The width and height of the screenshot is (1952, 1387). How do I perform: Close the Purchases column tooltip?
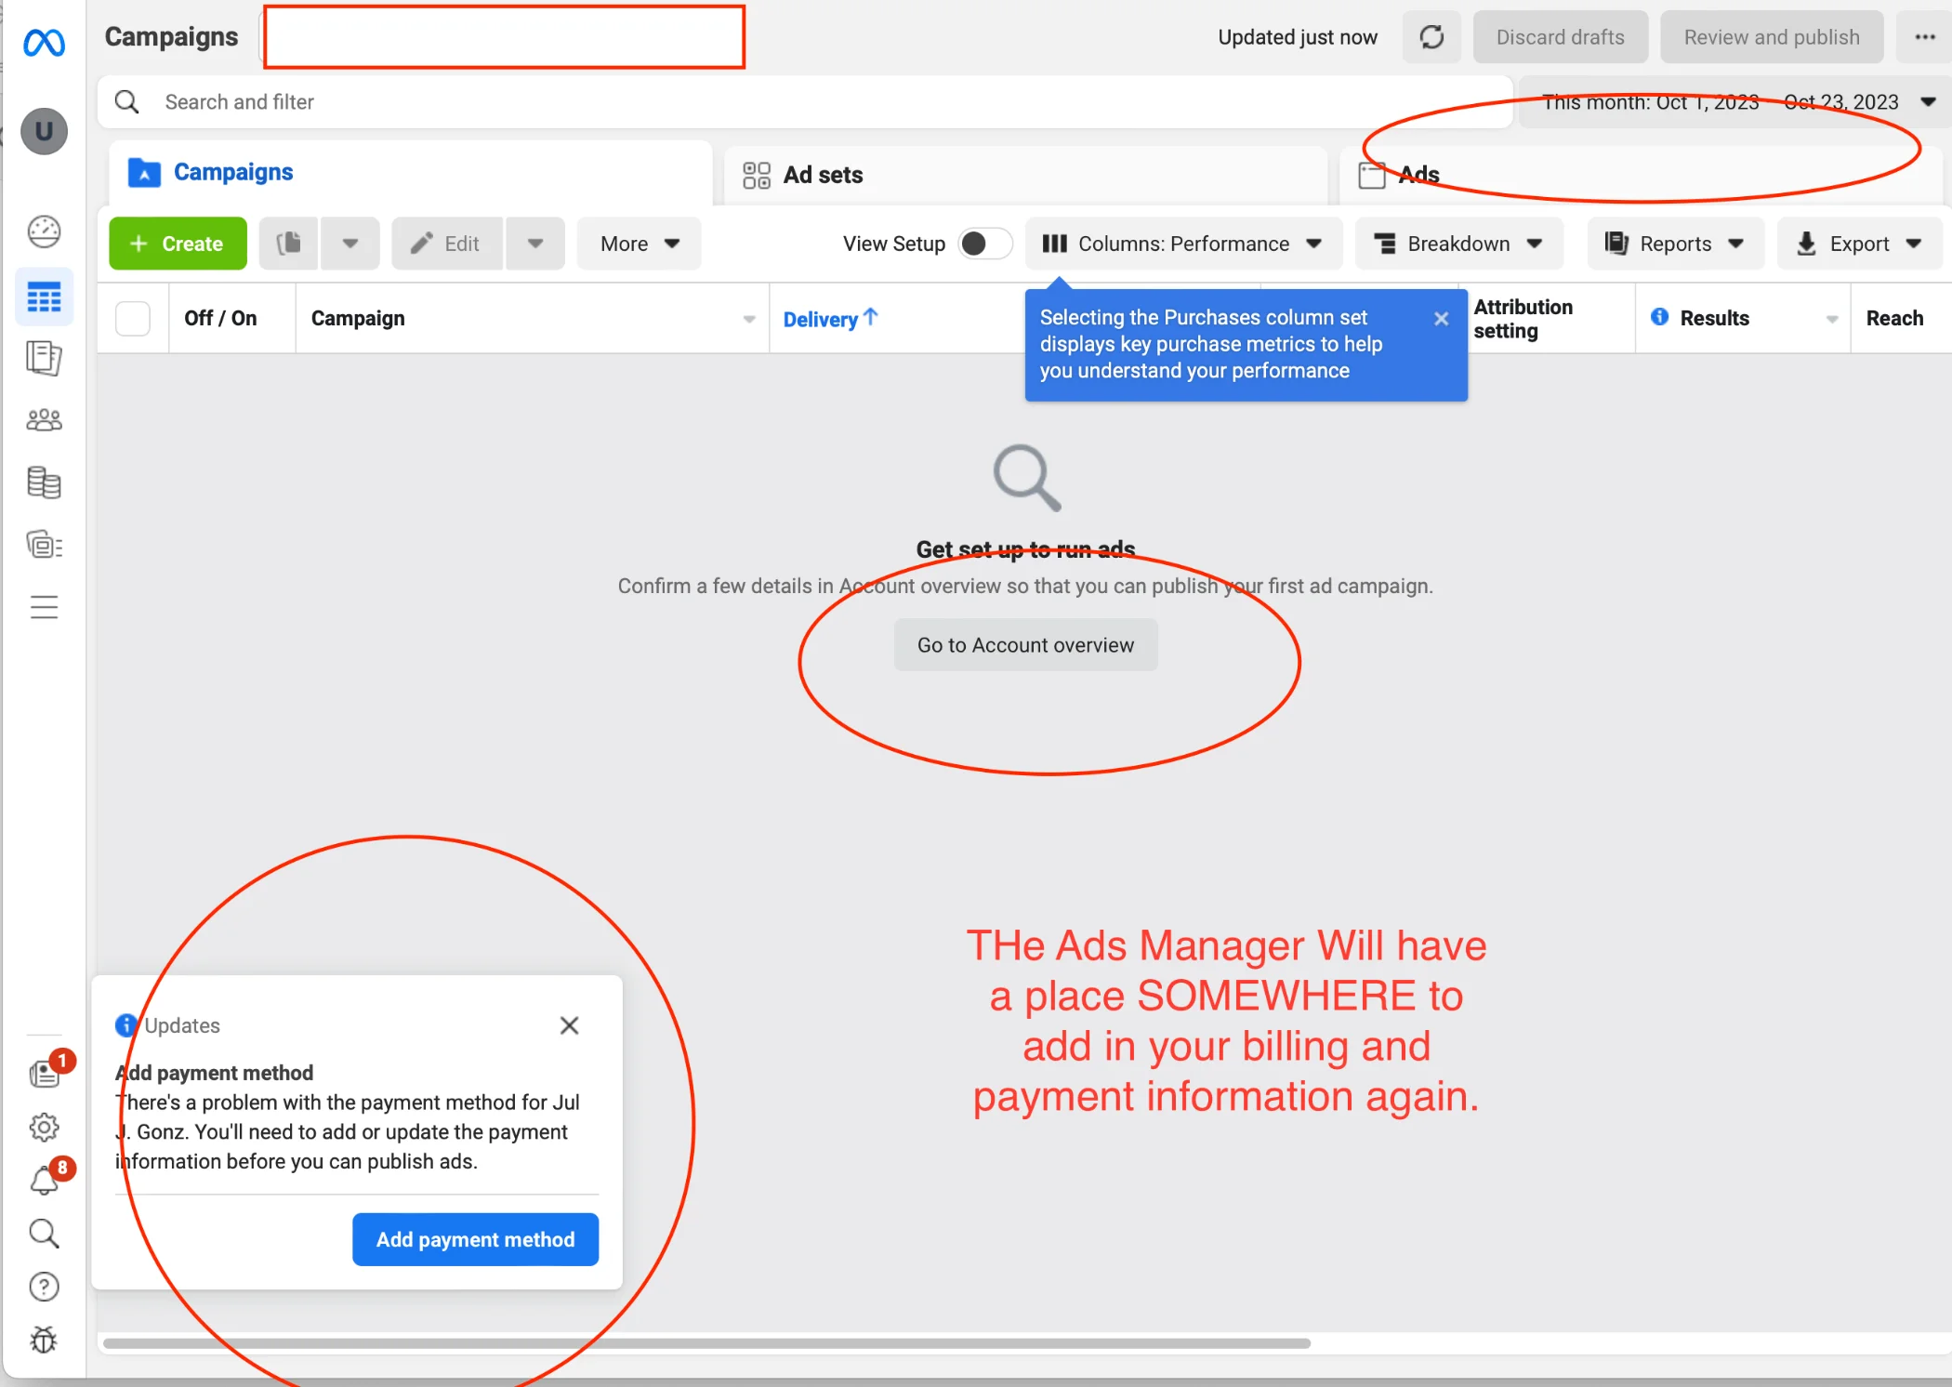[1441, 319]
